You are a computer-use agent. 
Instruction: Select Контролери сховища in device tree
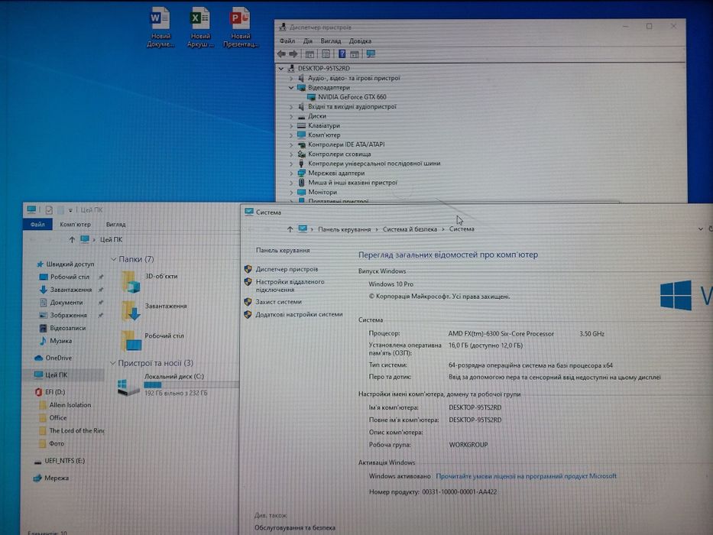tap(339, 154)
